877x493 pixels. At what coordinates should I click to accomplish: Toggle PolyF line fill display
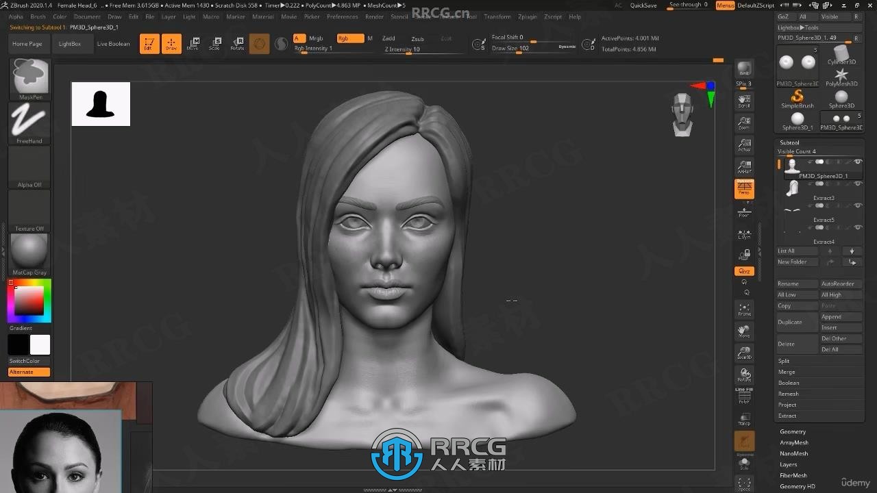click(744, 397)
